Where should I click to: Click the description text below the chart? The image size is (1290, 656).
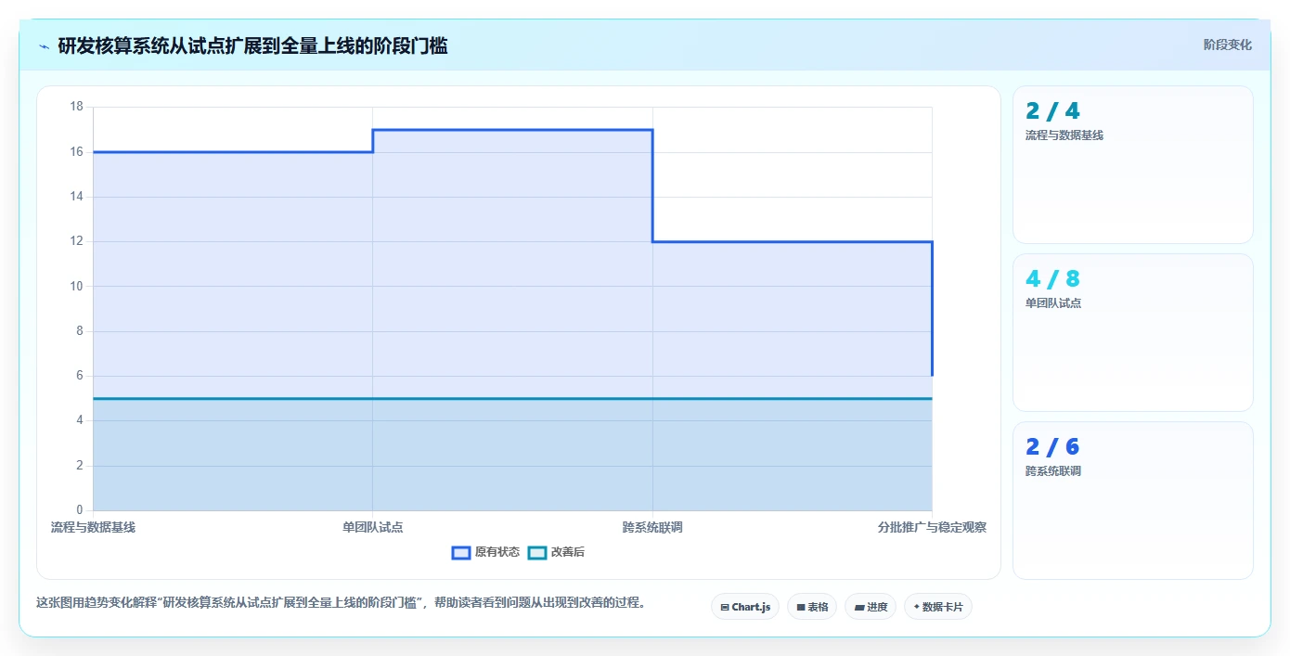341,603
